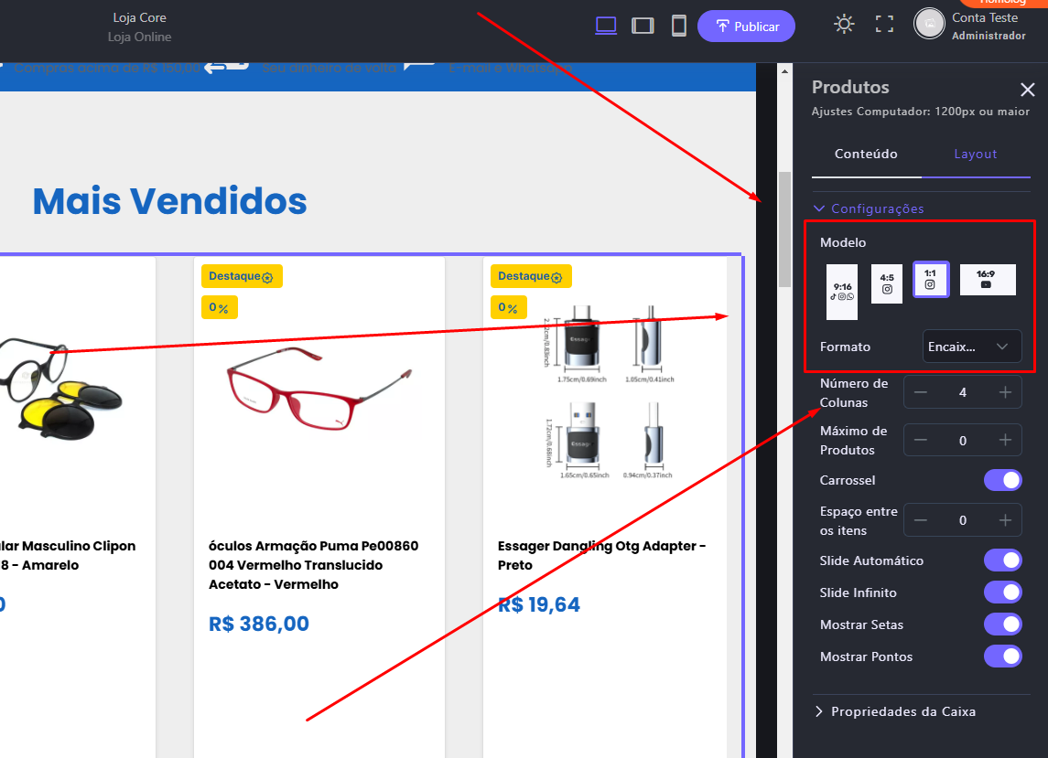1048x758 pixels.
Task: Open the Formato dropdown
Action: [971, 347]
